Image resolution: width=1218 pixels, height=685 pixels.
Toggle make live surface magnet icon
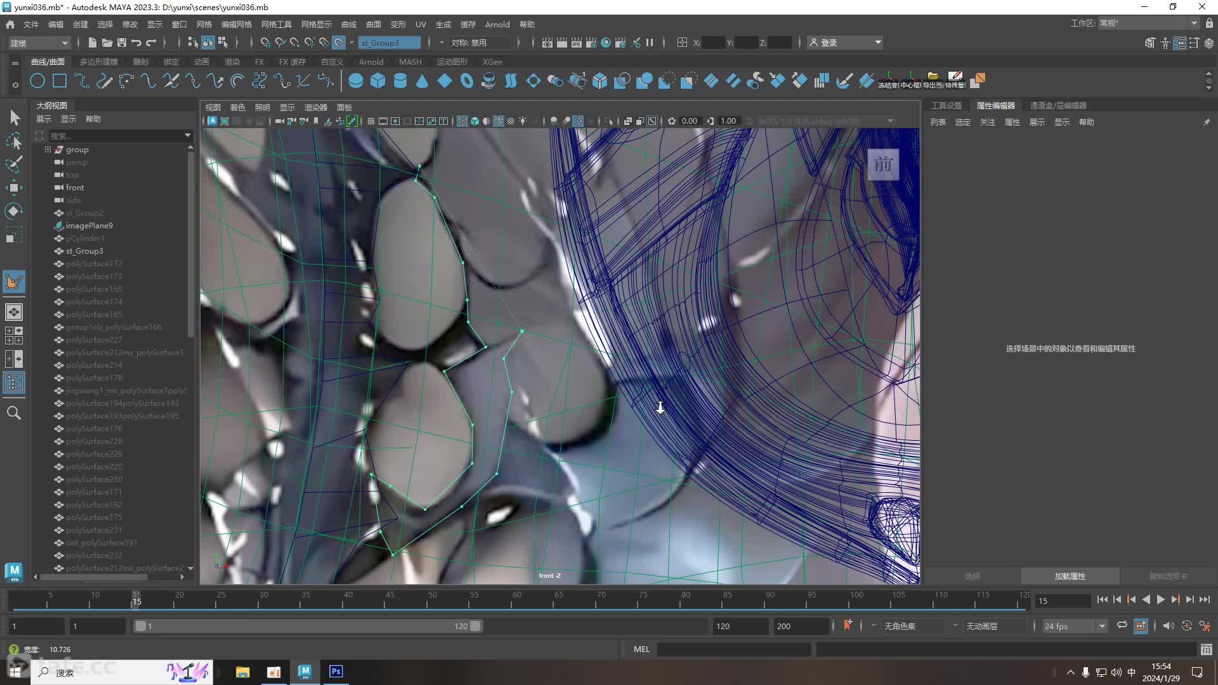pyautogui.click(x=339, y=42)
